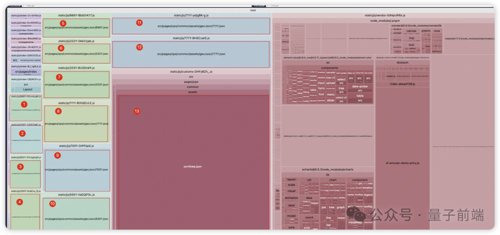Select the static/js/700Y-DrPFljeG.js chunk header

[x=76, y=146]
